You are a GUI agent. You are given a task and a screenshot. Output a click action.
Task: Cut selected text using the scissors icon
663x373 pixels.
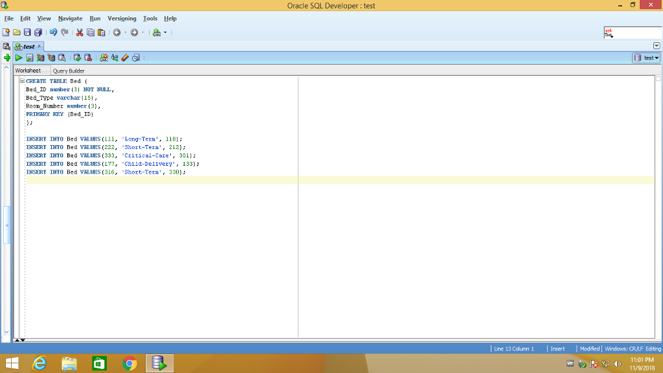click(79, 32)
